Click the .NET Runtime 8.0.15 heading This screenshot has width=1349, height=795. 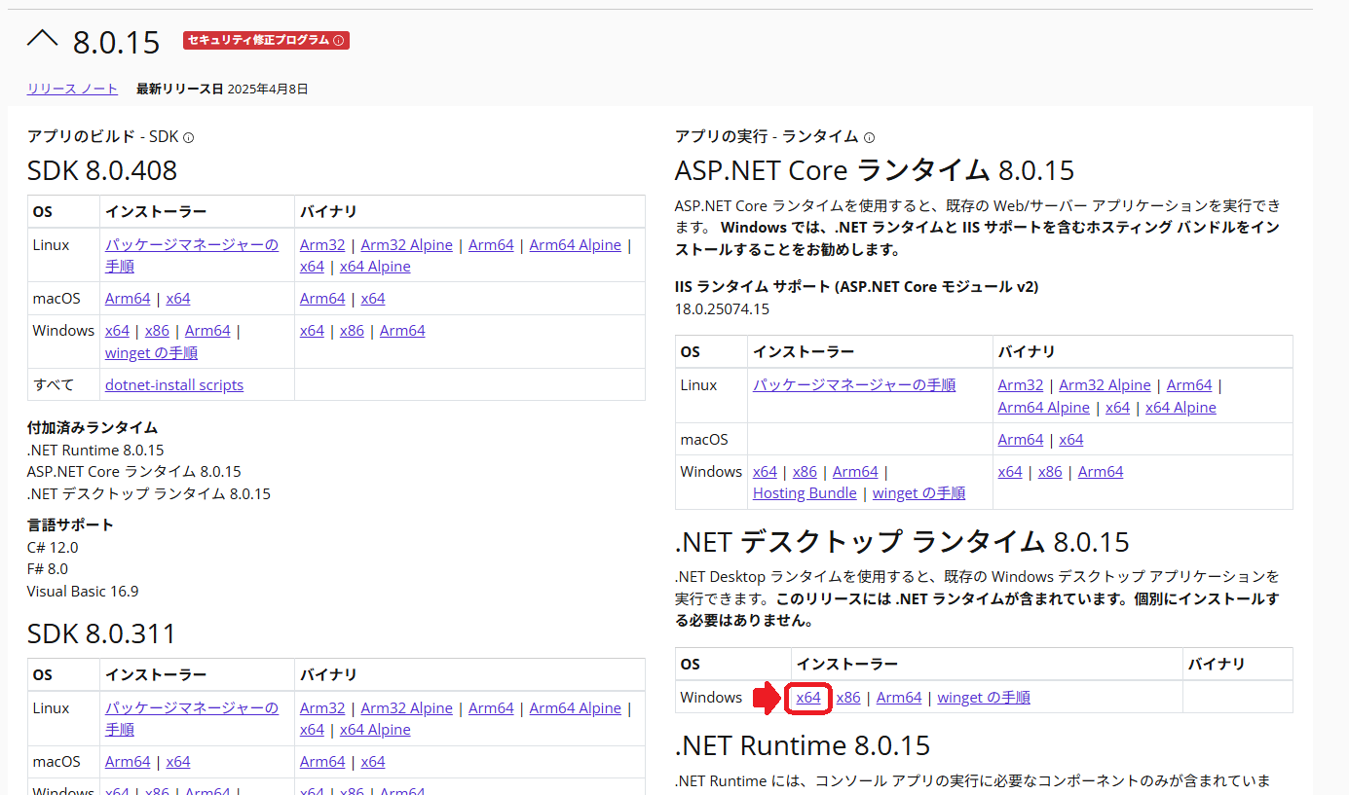(x=803, y=745)
